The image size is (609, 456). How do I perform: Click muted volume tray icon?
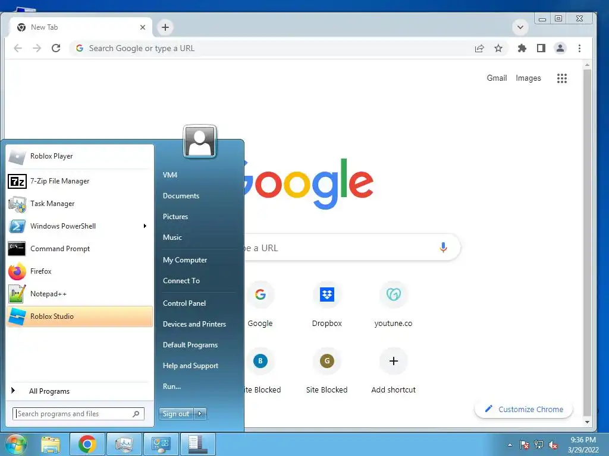tap(553, 445)
